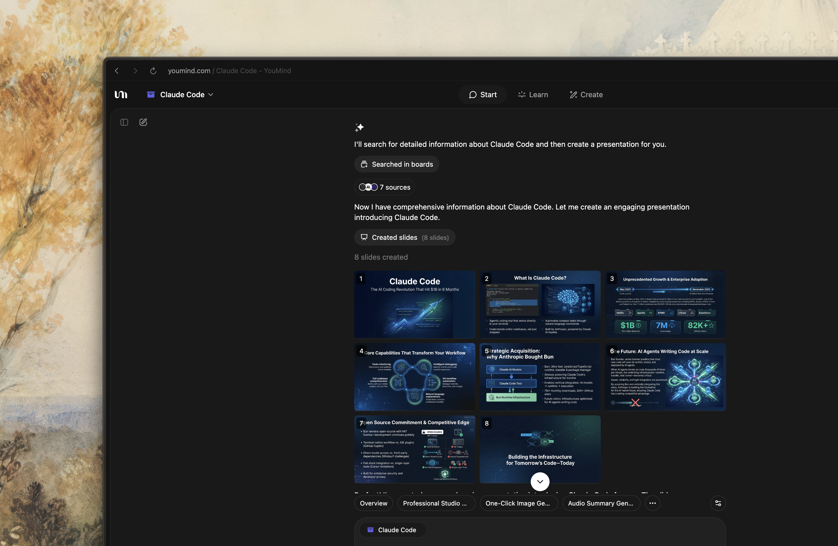The width and height of the screenshot is (838, 546).
Task: Select the Start tab
Action: (483, 94)
